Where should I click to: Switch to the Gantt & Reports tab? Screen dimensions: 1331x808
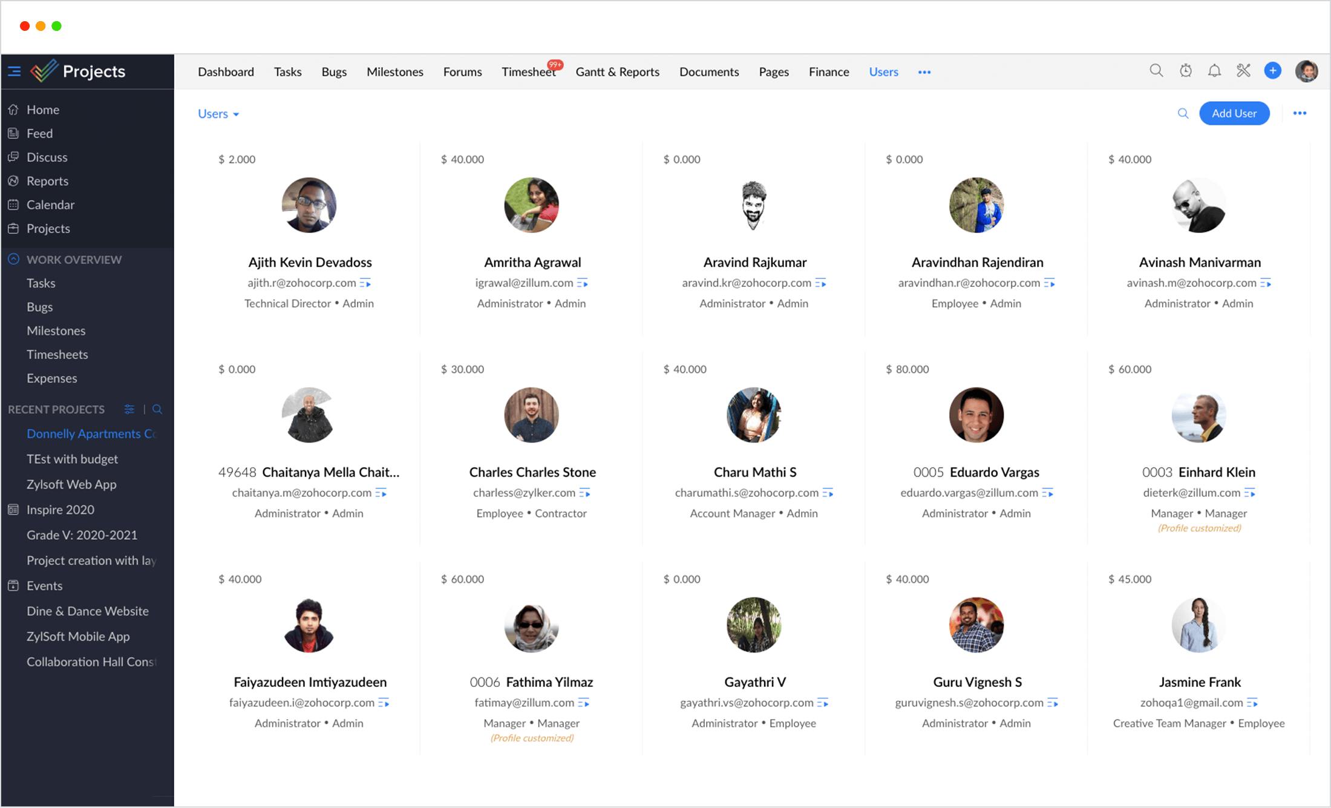[617, 72]
